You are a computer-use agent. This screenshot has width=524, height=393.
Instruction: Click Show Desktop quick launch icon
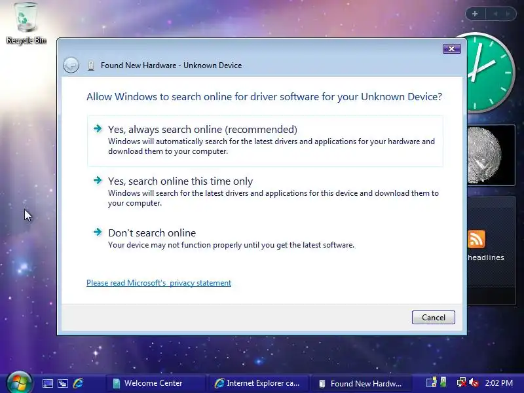(47, 383)
